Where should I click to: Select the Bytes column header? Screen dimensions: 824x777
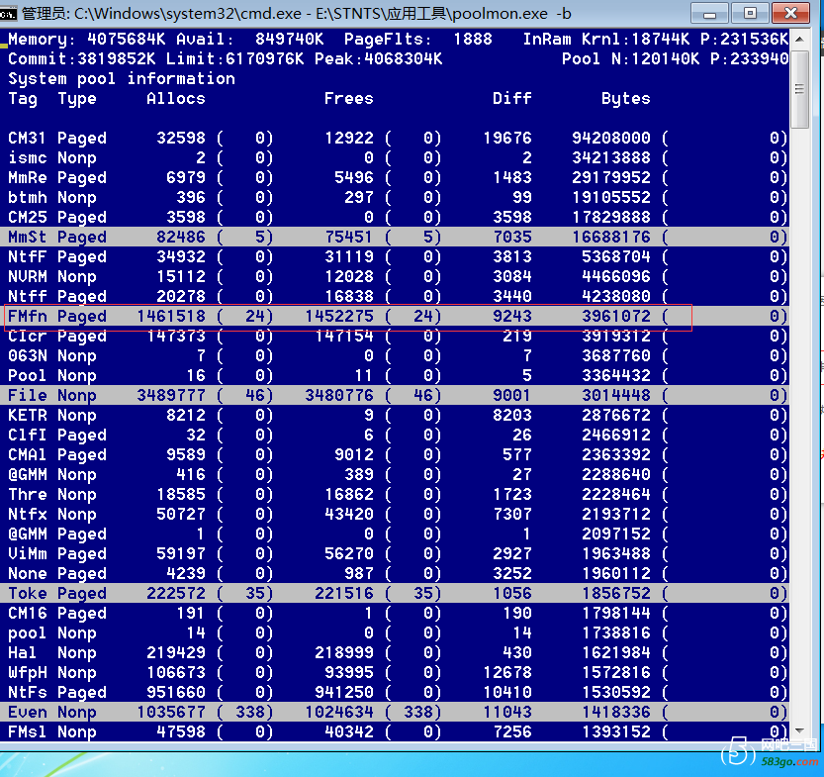pos(626,99)
